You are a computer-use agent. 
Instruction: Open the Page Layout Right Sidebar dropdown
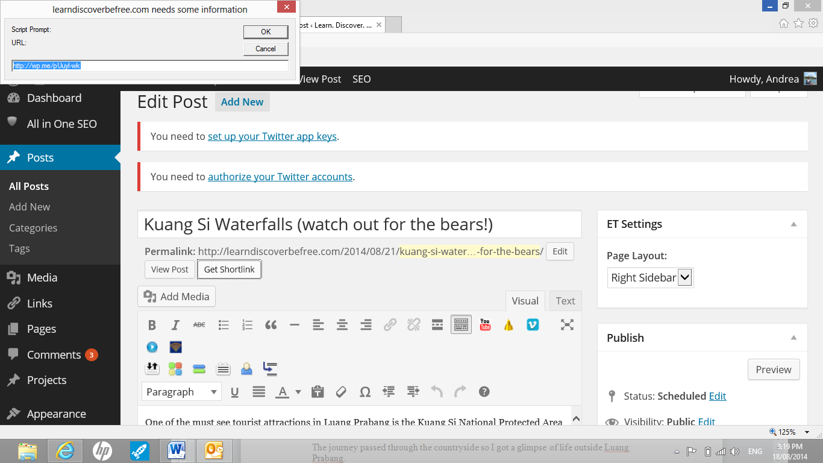[650, 277]
